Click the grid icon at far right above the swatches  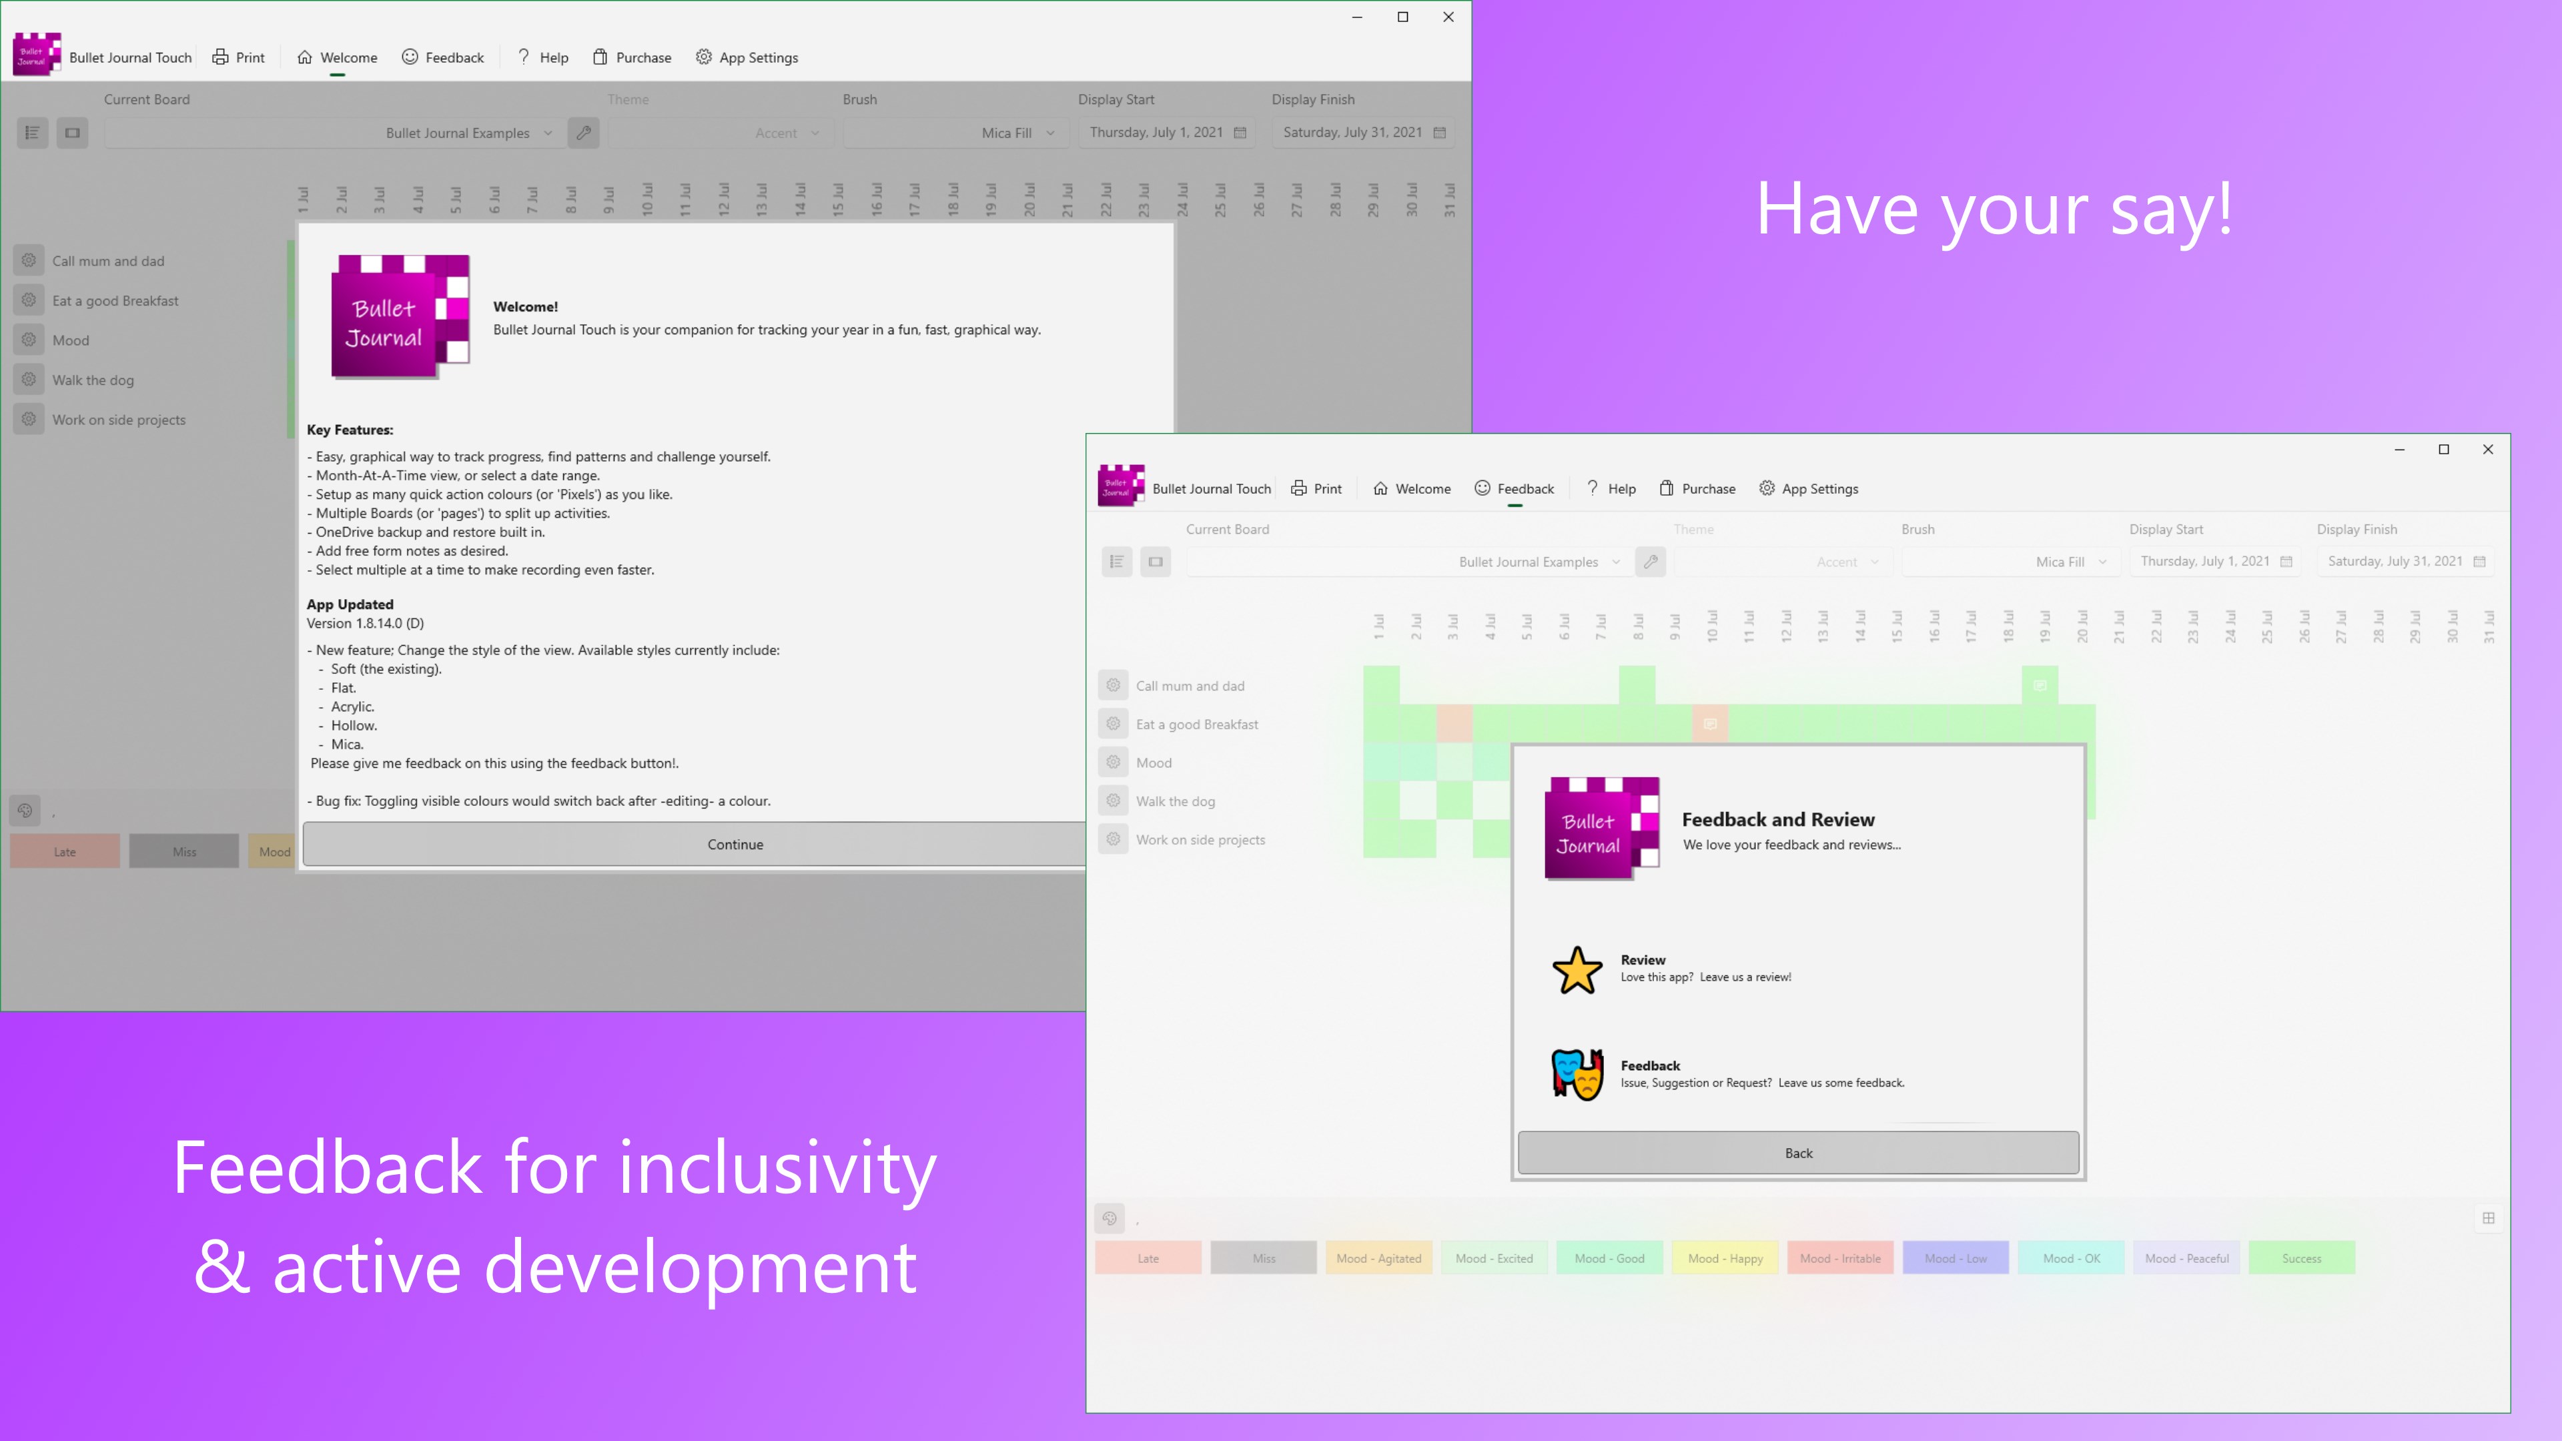(2489, 1218)
